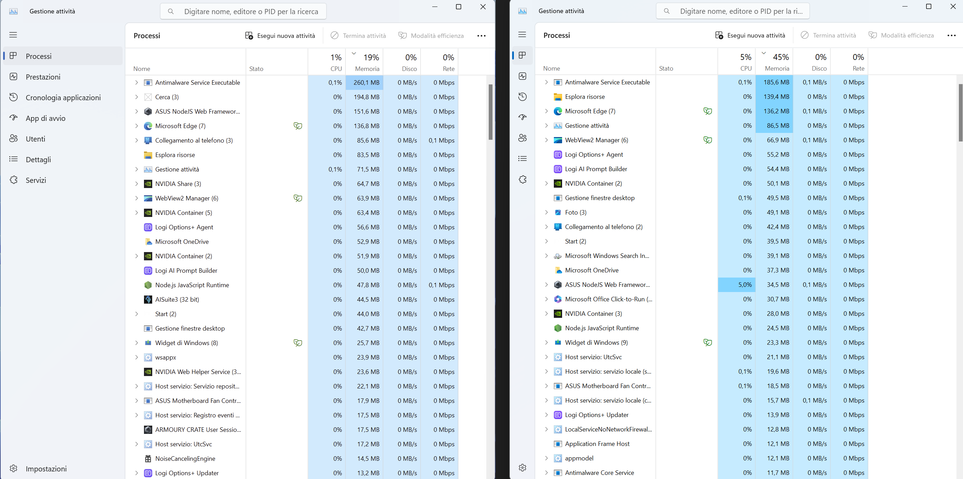Click Esegui nuova attività in right window
Screen dimensions: 963x479
pos(750,35)
